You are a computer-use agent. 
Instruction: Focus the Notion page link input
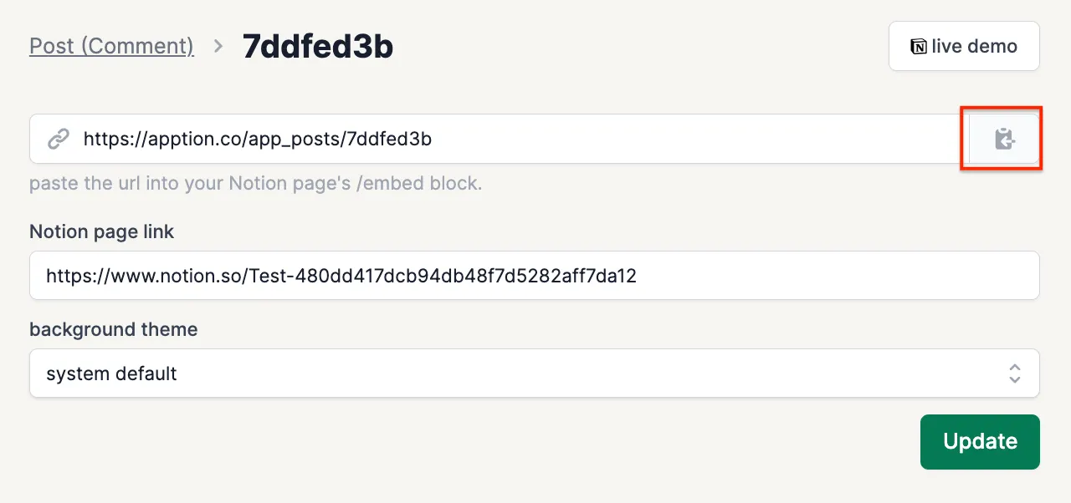tap(753, 276)
